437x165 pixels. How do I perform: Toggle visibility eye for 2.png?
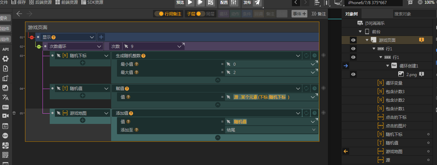(x=353, y=74)
